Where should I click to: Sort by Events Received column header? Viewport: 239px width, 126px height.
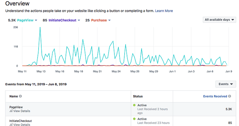(x=215, y=96)
